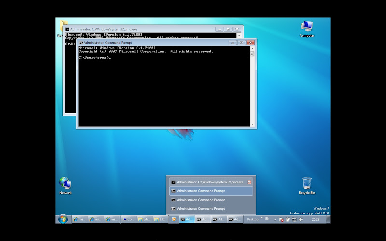This screenshot has height=241, width=386.
Task: Choose the cmd.exe entry in taskbar window list
Action: [211, 182]
